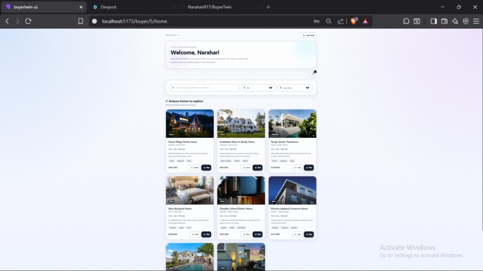The image size is (483, 271).
Task: Open Brave Shields lion icon
Action: (354, 21)
